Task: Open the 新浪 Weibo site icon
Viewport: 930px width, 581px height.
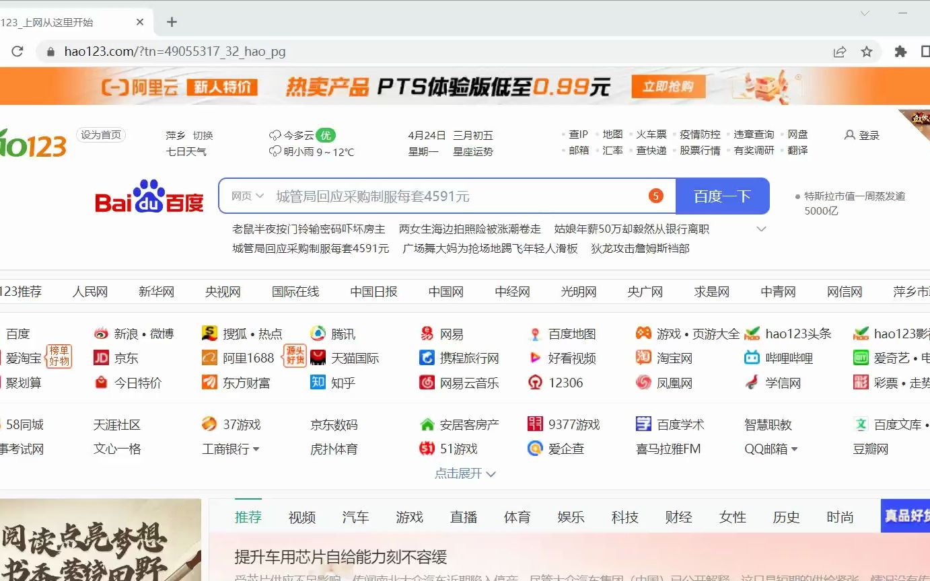Action: point(101,334)
